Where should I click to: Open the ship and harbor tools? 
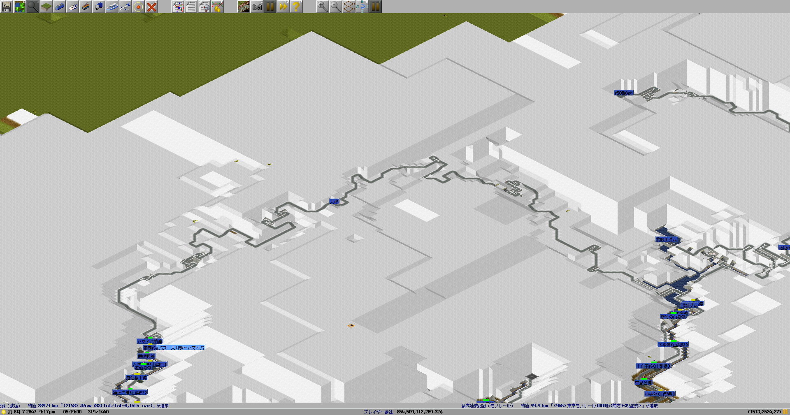click(x=112, y=7)
